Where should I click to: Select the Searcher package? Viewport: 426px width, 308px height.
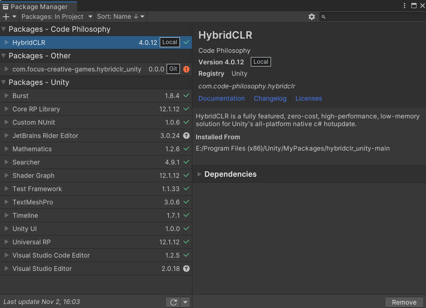pos(96,162)
